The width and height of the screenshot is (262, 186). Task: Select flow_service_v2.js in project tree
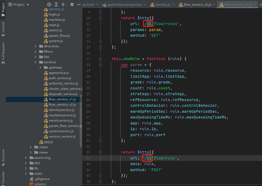point(60,105)
